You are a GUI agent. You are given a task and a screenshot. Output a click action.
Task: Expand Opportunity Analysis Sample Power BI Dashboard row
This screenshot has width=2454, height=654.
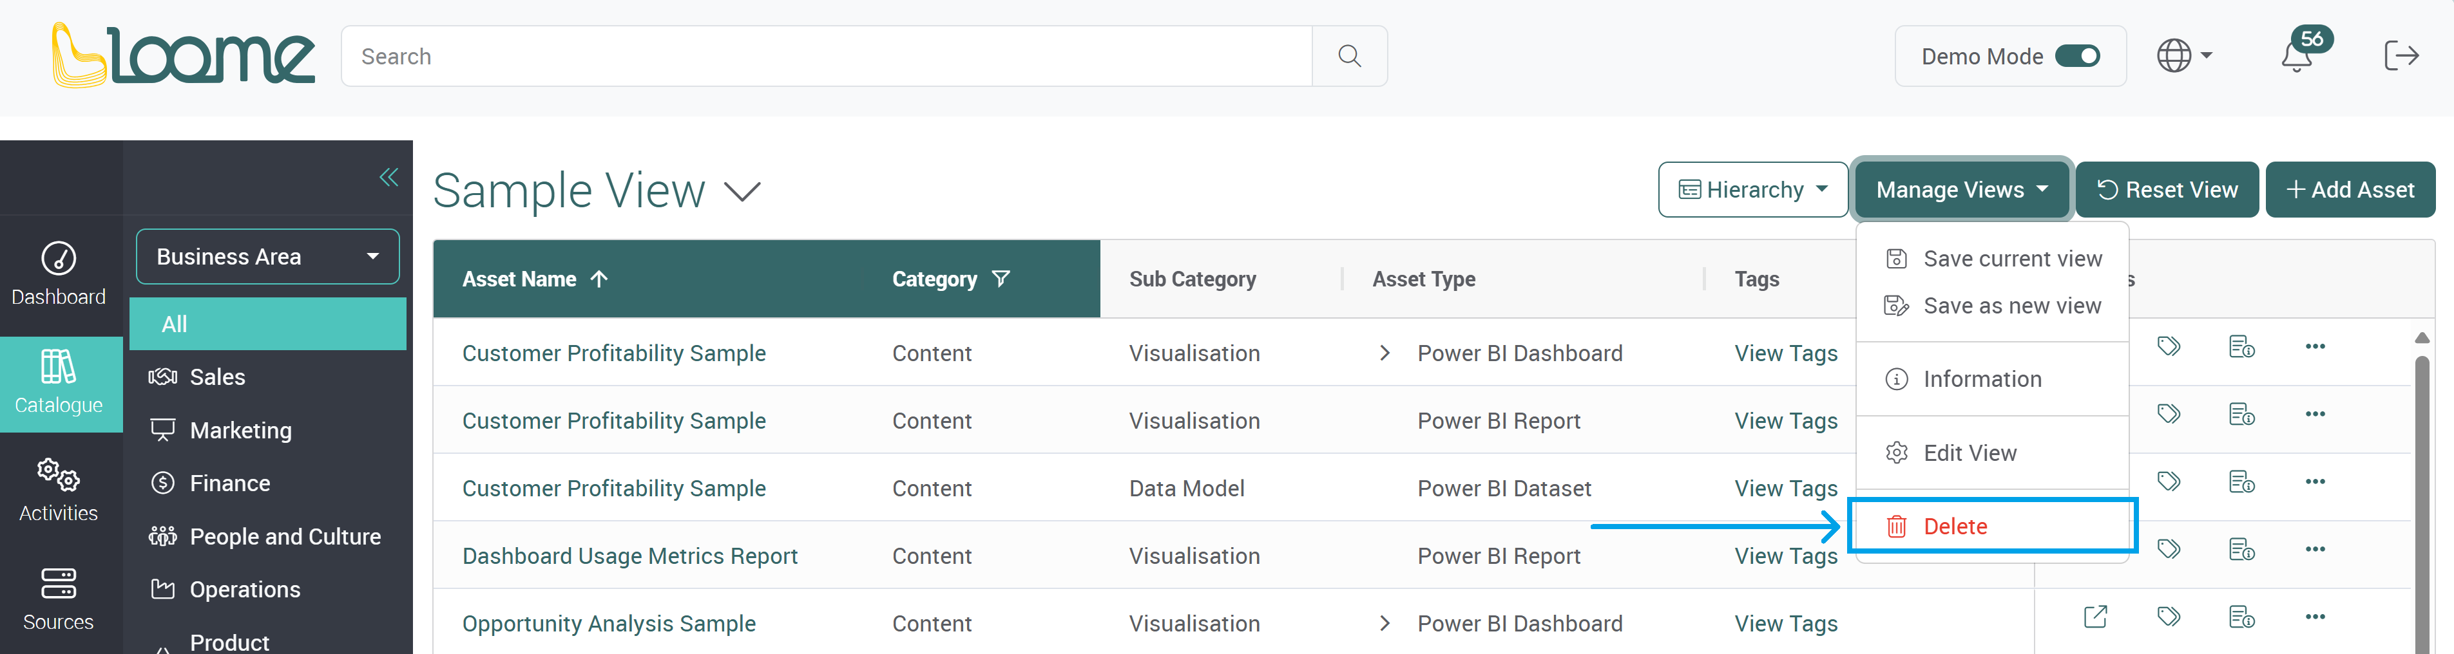1385,624
